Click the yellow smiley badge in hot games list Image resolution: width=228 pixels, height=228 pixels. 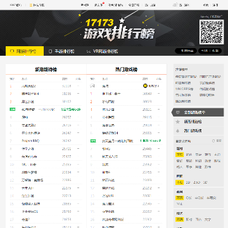click(145, 85)
